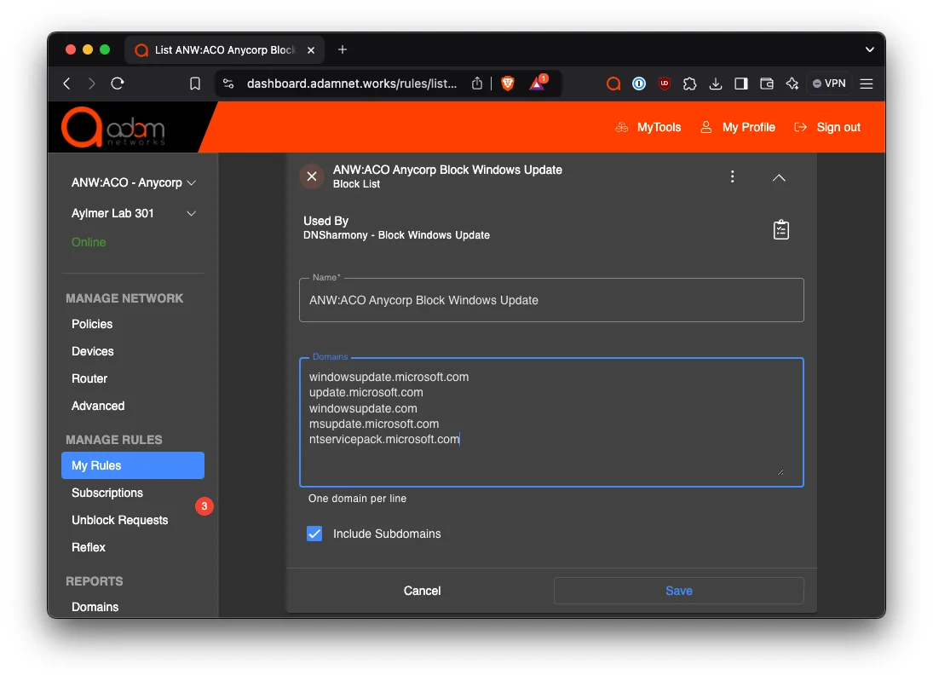Screen dimensions: 933x681
Task: Open My Profile in the header
Action: 738,127
